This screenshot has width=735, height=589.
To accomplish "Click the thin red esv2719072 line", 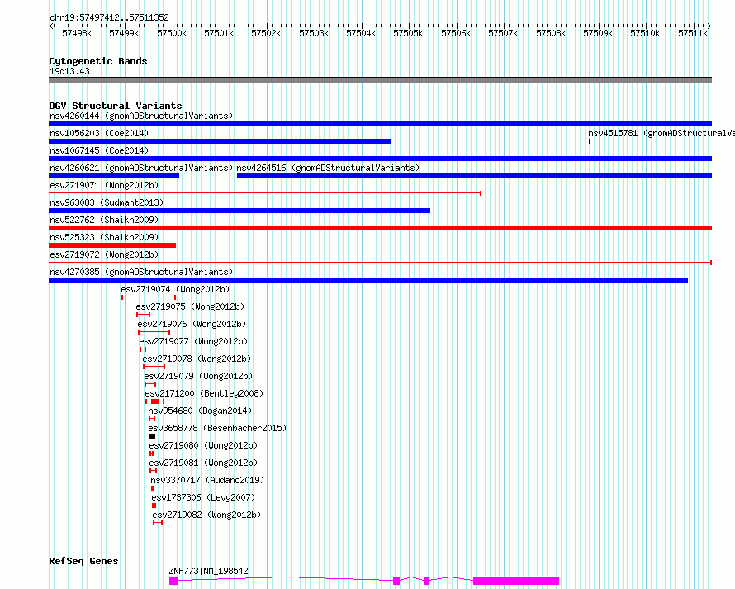I will point(380,263).
